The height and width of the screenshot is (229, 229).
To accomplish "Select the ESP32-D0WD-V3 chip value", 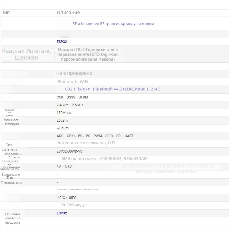I will (x=69, y=151).
